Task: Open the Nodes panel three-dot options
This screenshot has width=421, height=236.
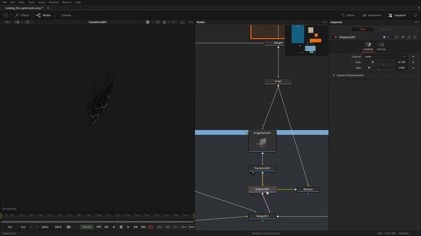Action: tap(324, 22)
